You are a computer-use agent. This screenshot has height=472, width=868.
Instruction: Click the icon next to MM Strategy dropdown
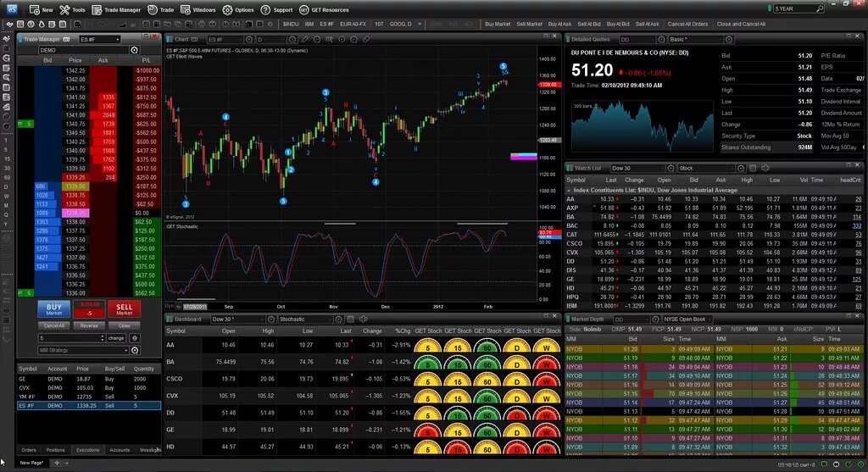click(x=135, y=350)
